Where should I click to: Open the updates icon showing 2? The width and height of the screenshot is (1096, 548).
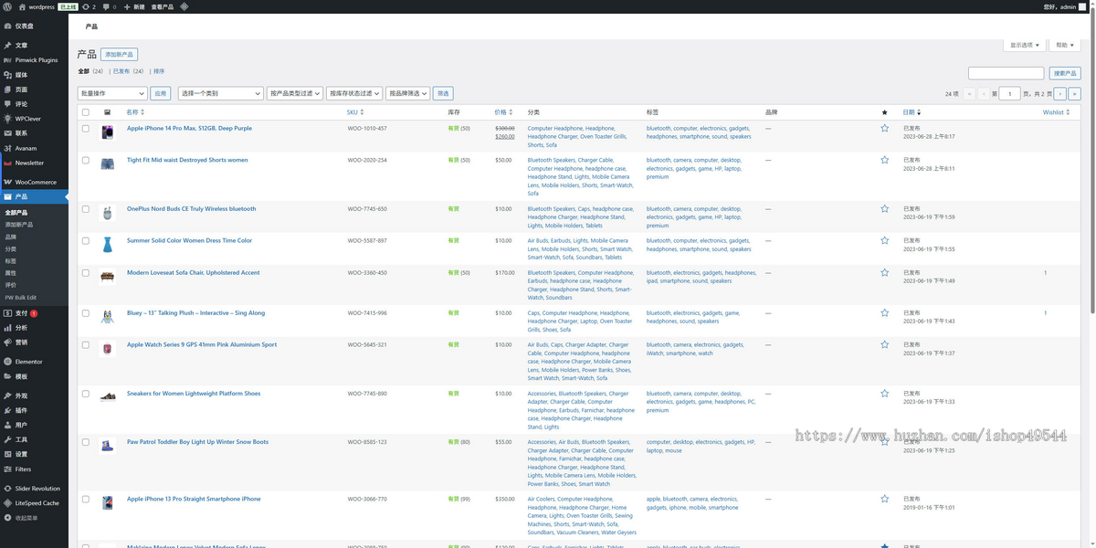(89, 6)
